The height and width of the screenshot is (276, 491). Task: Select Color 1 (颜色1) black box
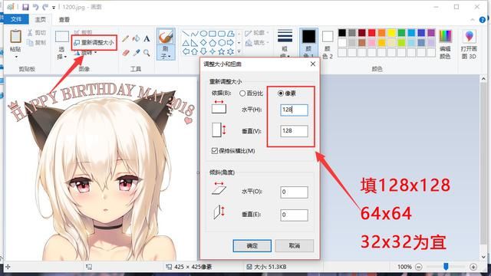(308, 37)
